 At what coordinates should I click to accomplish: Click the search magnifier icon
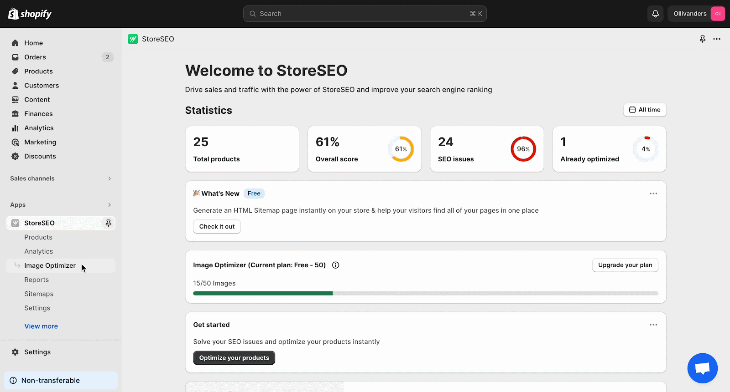[252, 14]
